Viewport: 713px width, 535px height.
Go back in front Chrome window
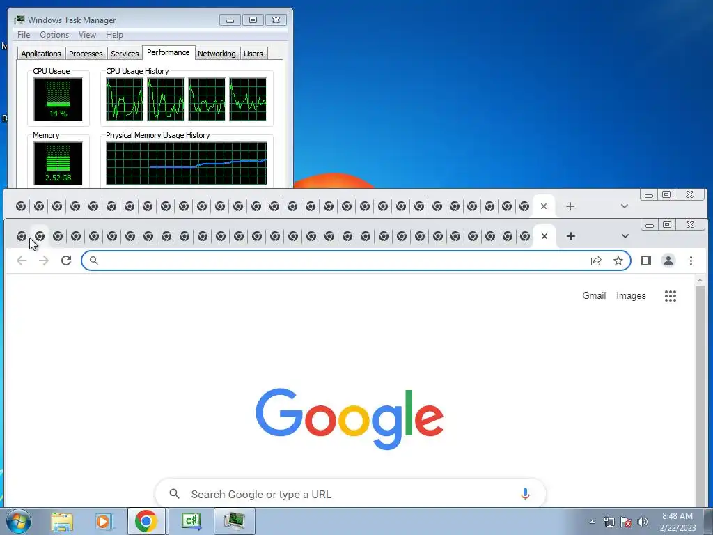22,261
